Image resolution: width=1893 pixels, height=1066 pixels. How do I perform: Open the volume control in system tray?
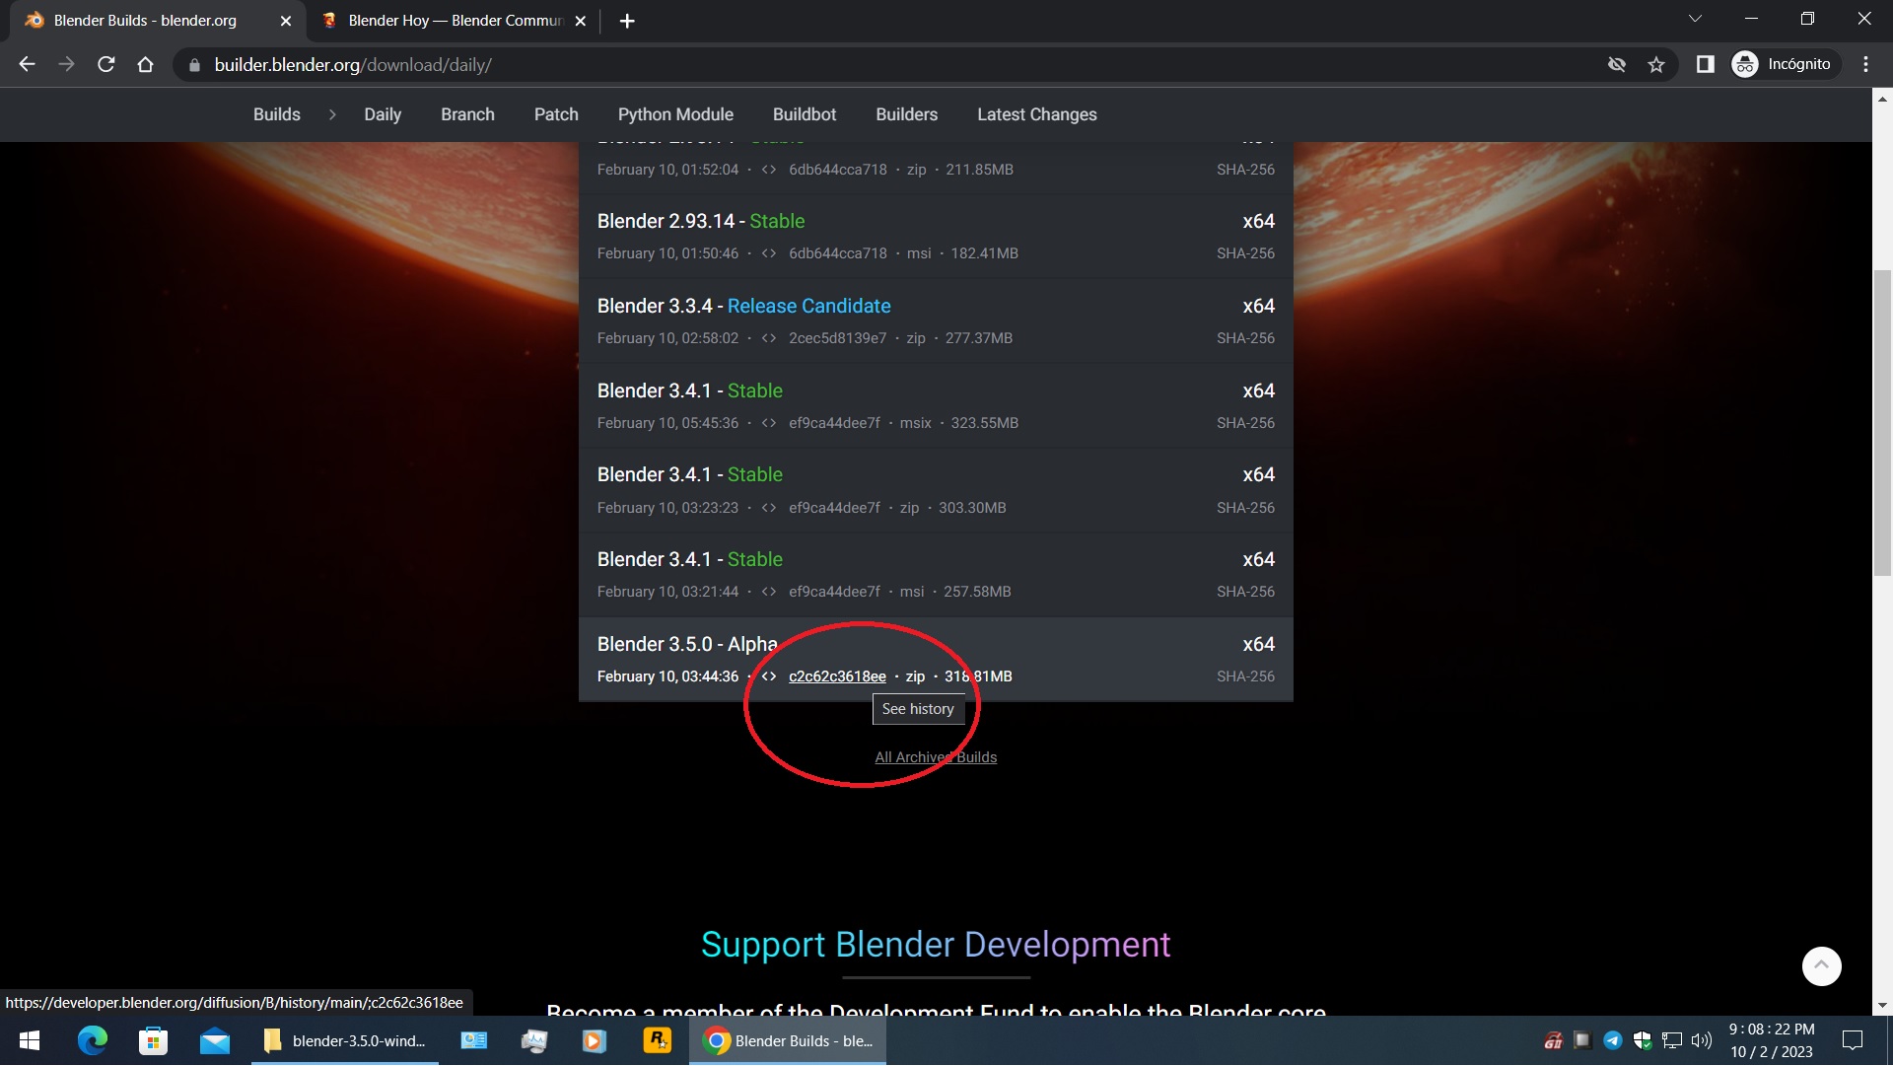tap(1702, 1040)
